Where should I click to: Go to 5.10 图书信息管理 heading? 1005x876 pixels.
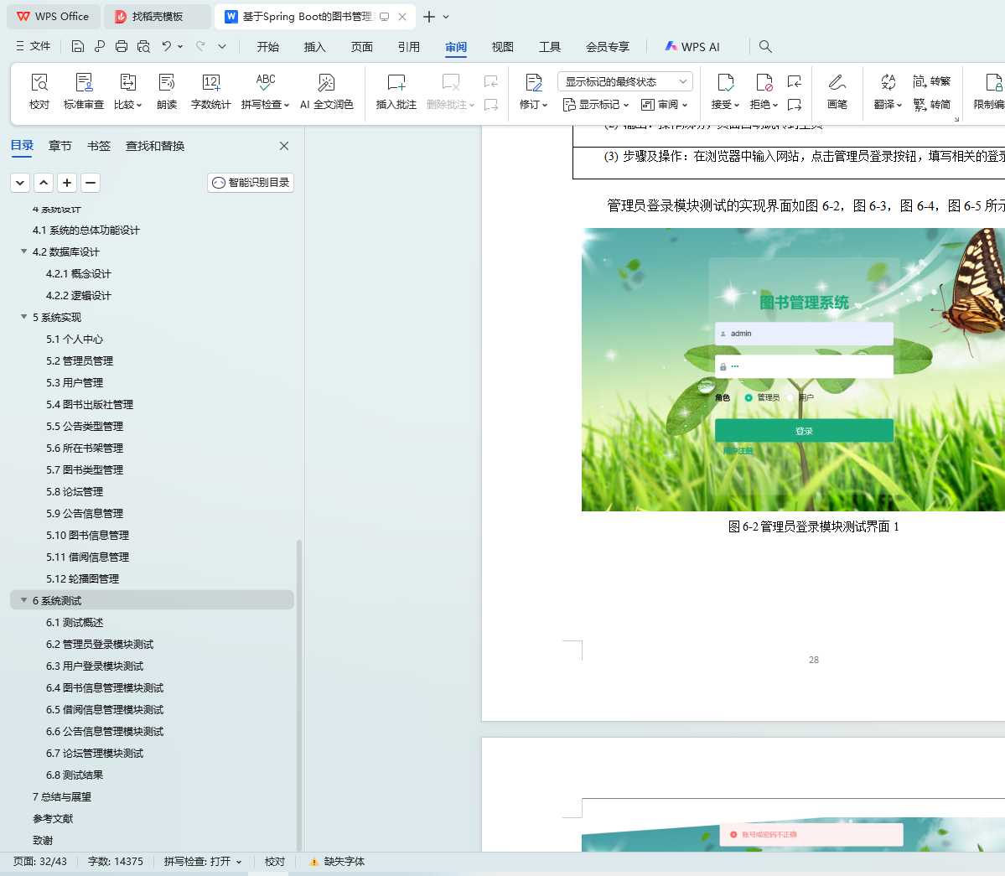point(87,535)
